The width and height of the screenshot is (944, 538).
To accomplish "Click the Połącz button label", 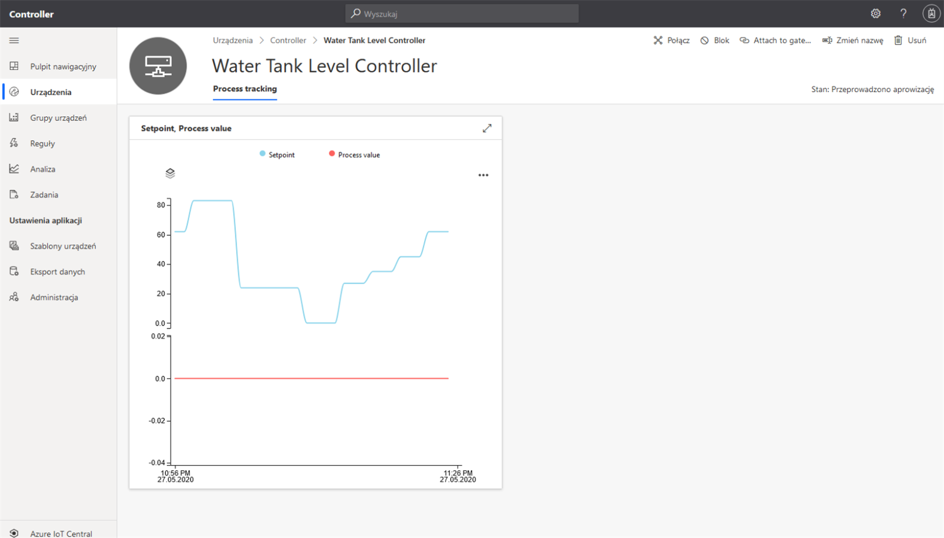I will coord(678,40).
